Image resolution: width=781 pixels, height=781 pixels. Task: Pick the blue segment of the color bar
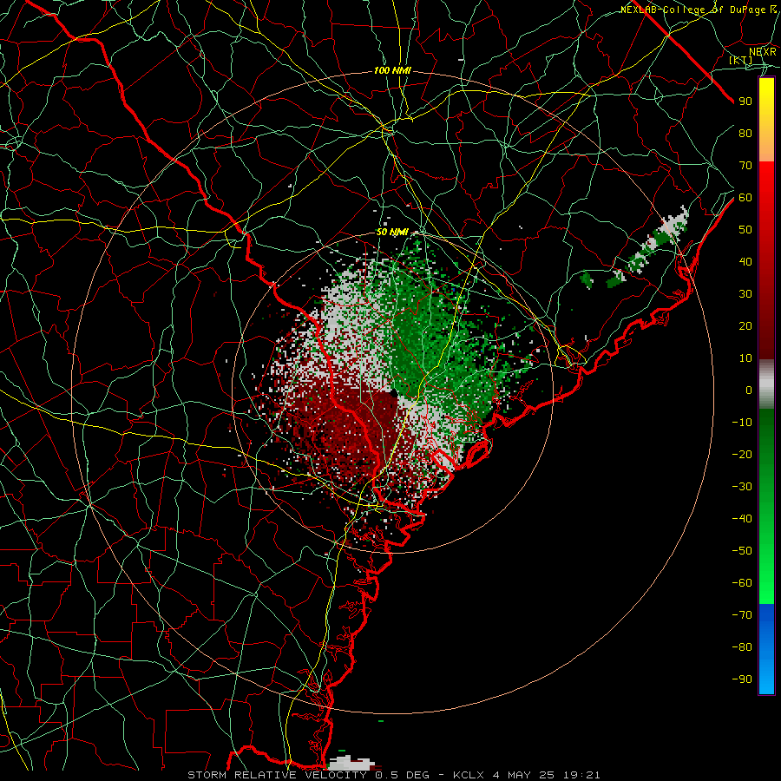click(766, 649)
